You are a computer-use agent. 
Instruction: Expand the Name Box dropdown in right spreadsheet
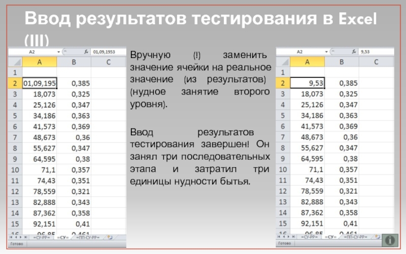(x=327, y=52)
